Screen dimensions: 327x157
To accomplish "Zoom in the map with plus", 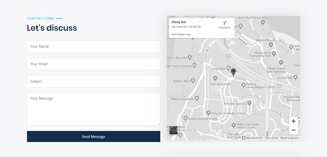I will coord(293,121).
